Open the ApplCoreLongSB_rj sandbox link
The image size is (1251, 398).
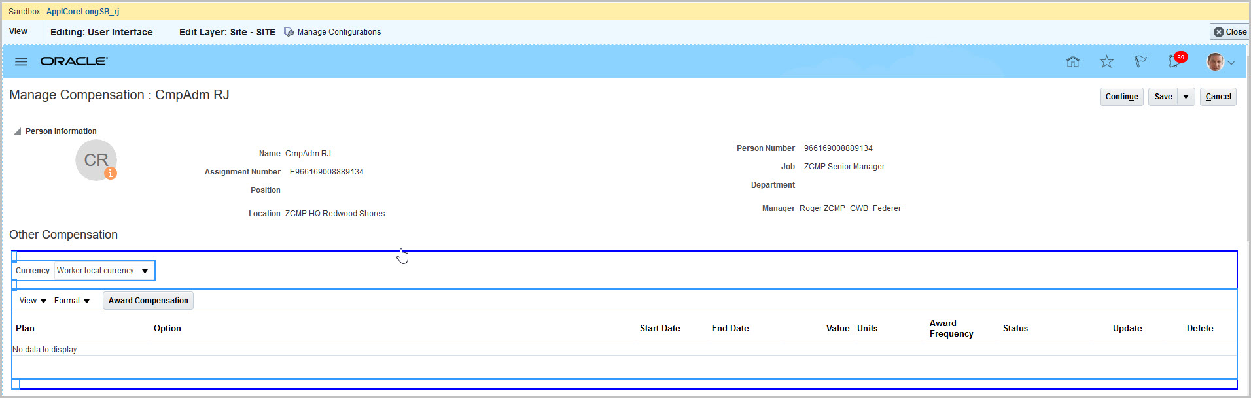(82, 12)
